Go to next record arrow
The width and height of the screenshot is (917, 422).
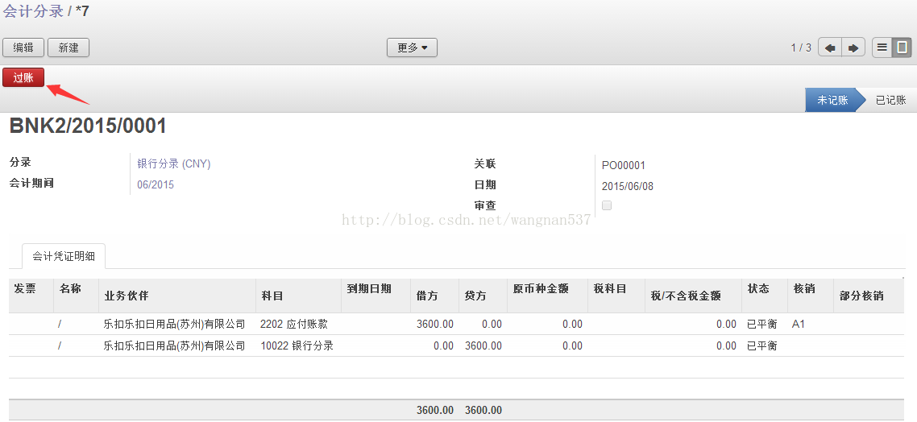point(853,48)
